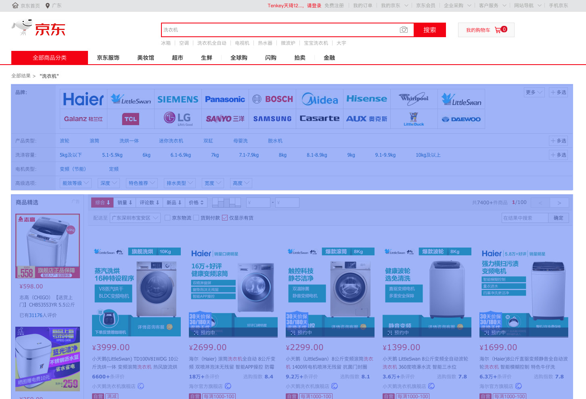
Task: Expand 更多 brands list
Action: (534, 92)
